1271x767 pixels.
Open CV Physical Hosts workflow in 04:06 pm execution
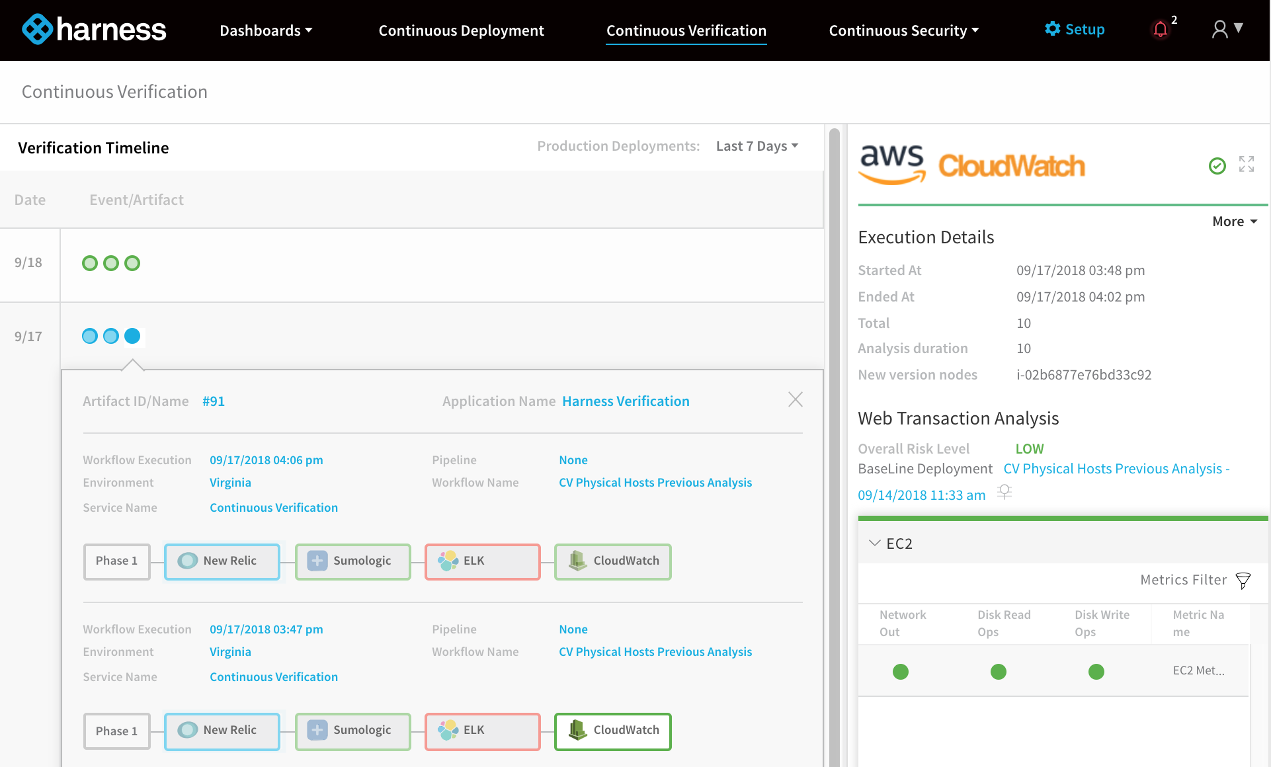point(655,483)
